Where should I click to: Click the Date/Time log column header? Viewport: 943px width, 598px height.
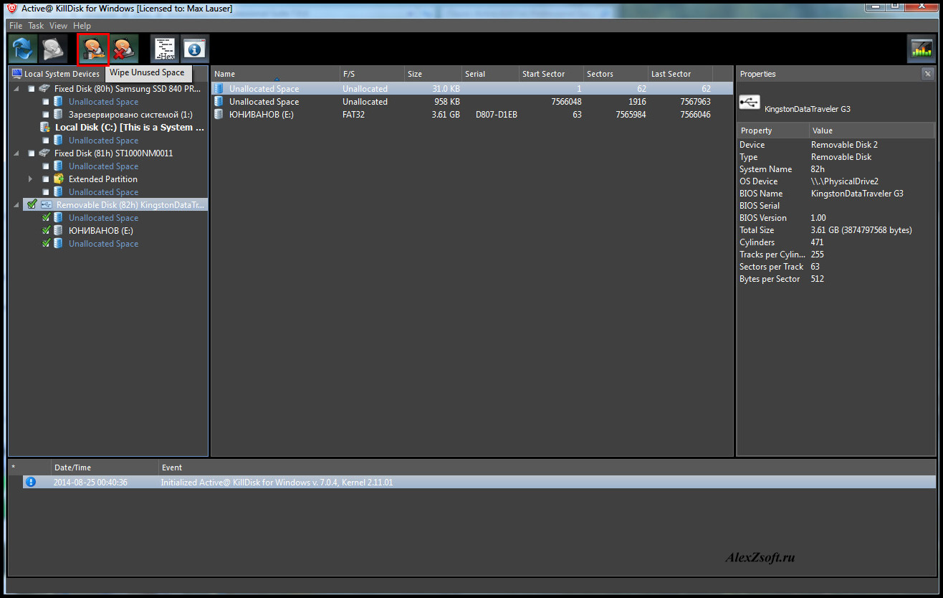[x=105, y=468]
